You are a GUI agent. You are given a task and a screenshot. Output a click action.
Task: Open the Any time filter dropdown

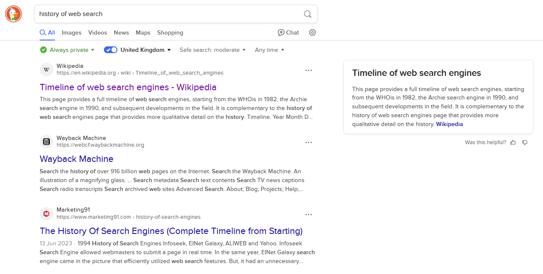click(269, 50)
